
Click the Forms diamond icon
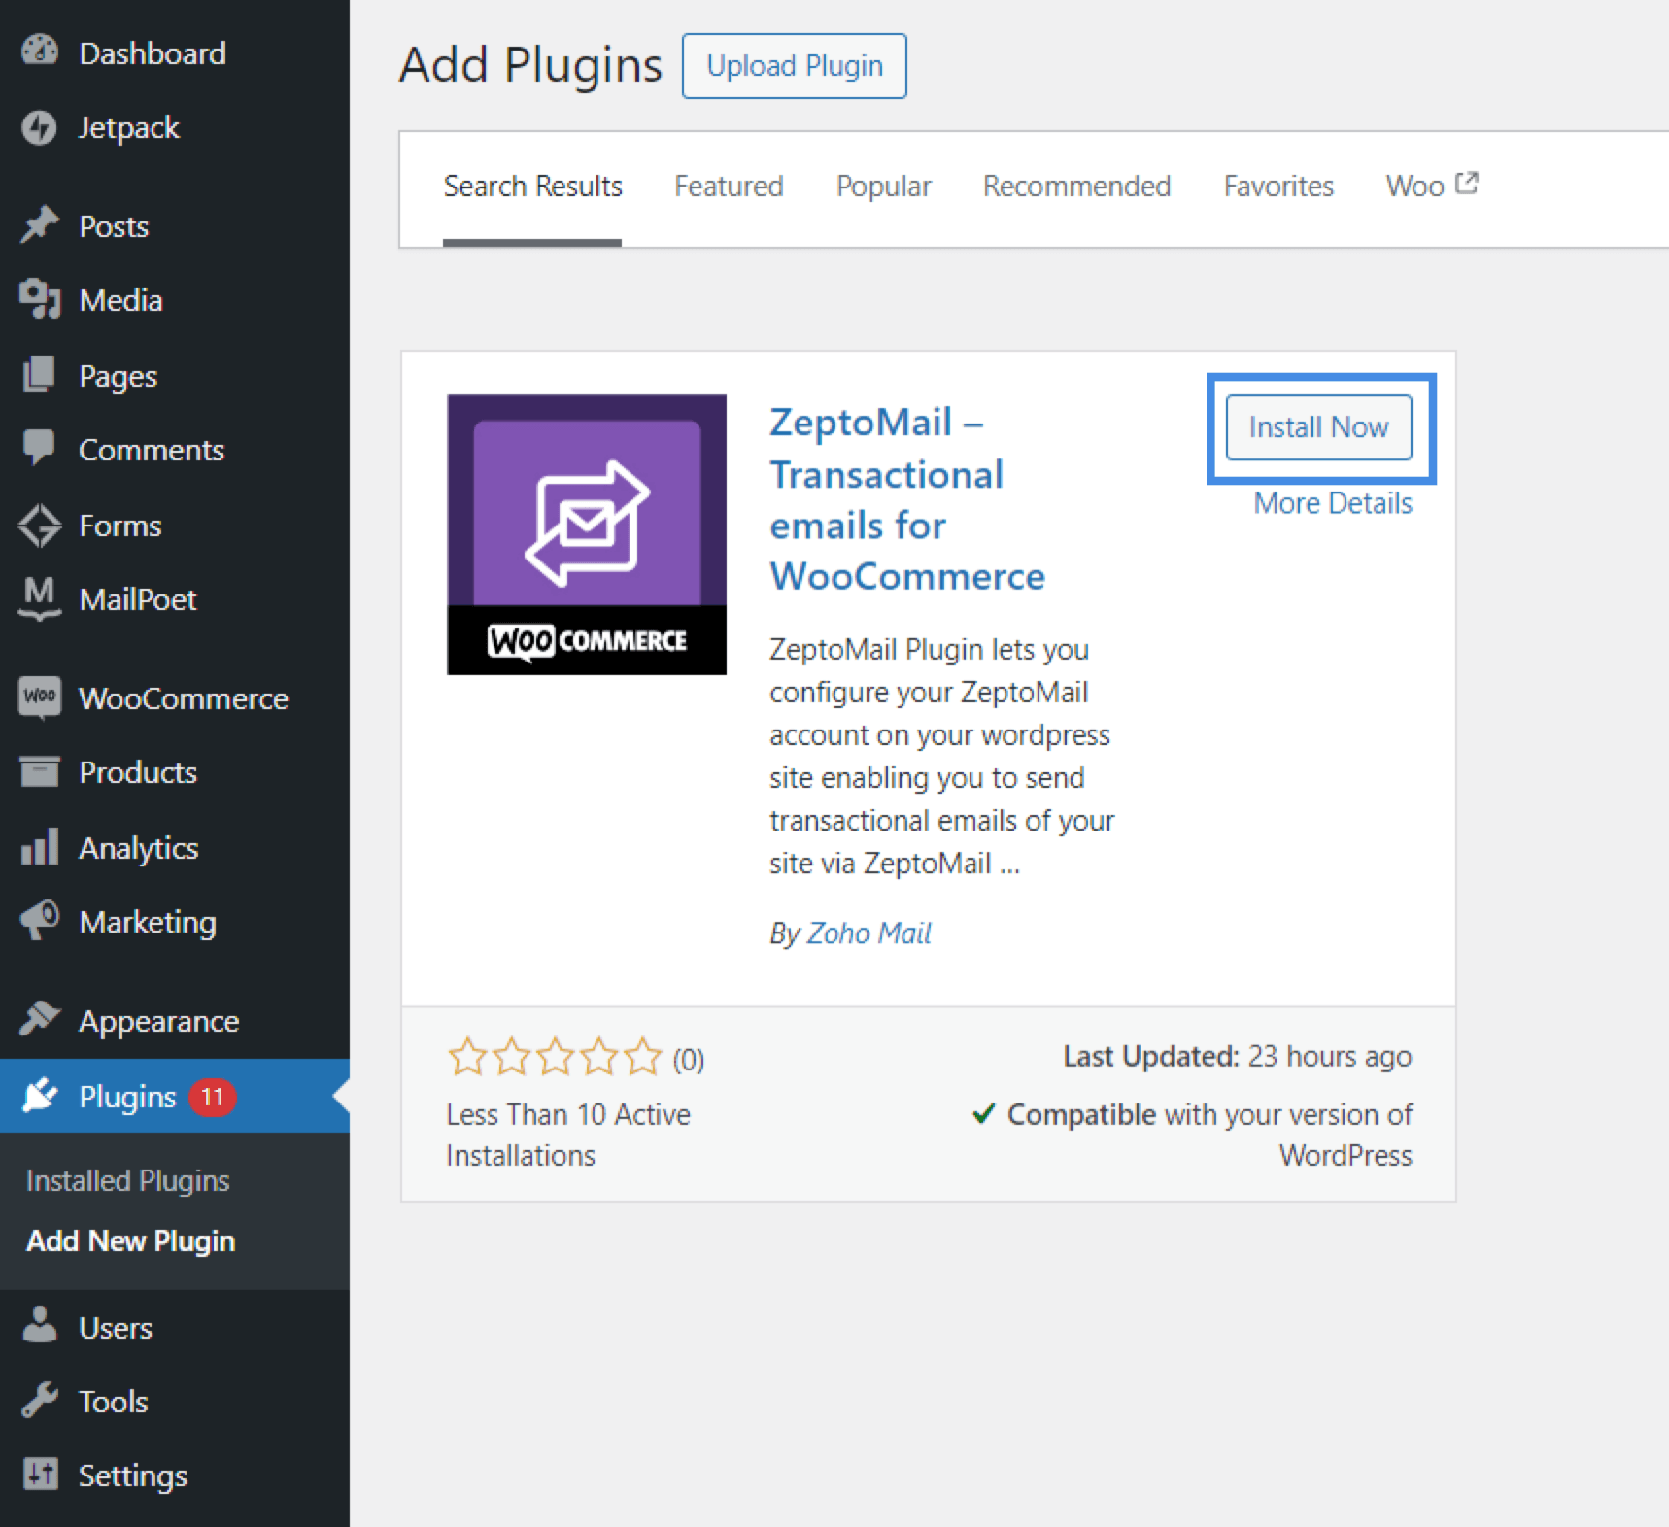pyautogui.click(x=40, y=526)
